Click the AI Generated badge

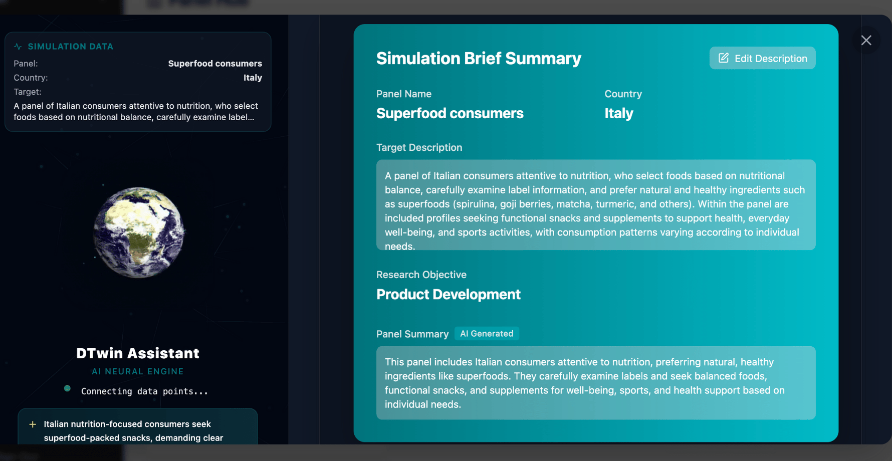click(x=487, y=333)
